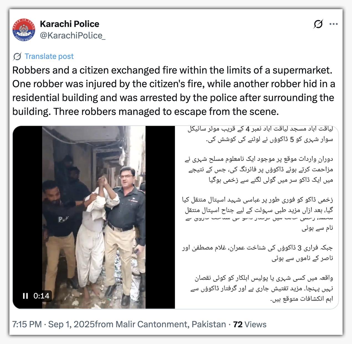Open the arrest video thumbnail
Viewport: 352px width, 344px height.
94,217
